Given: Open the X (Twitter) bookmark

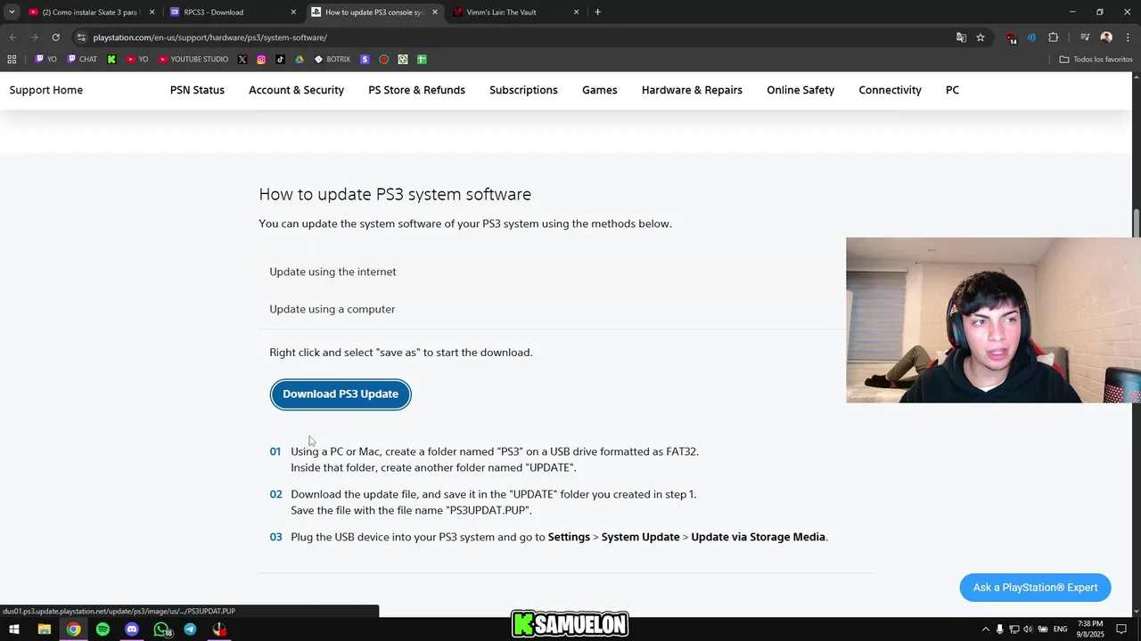Looking at the screenshot, I should [x=242, y=60].
